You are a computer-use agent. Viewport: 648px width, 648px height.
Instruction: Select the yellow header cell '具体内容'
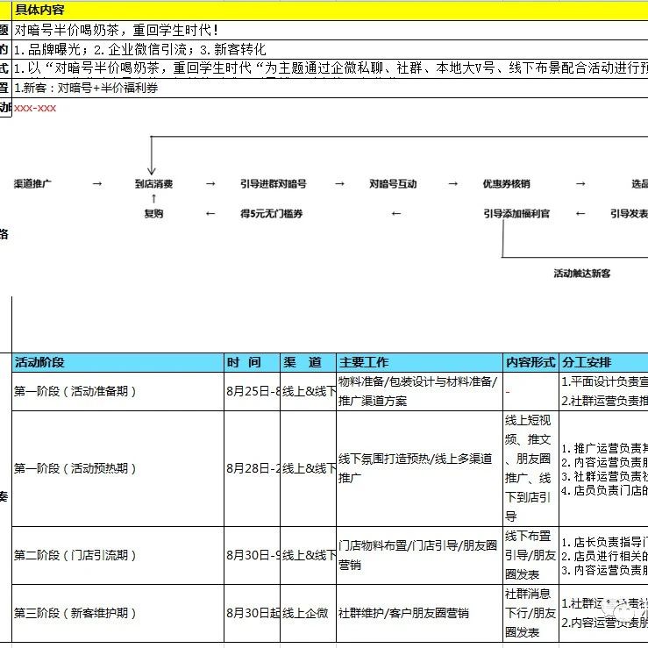[330, 10]
